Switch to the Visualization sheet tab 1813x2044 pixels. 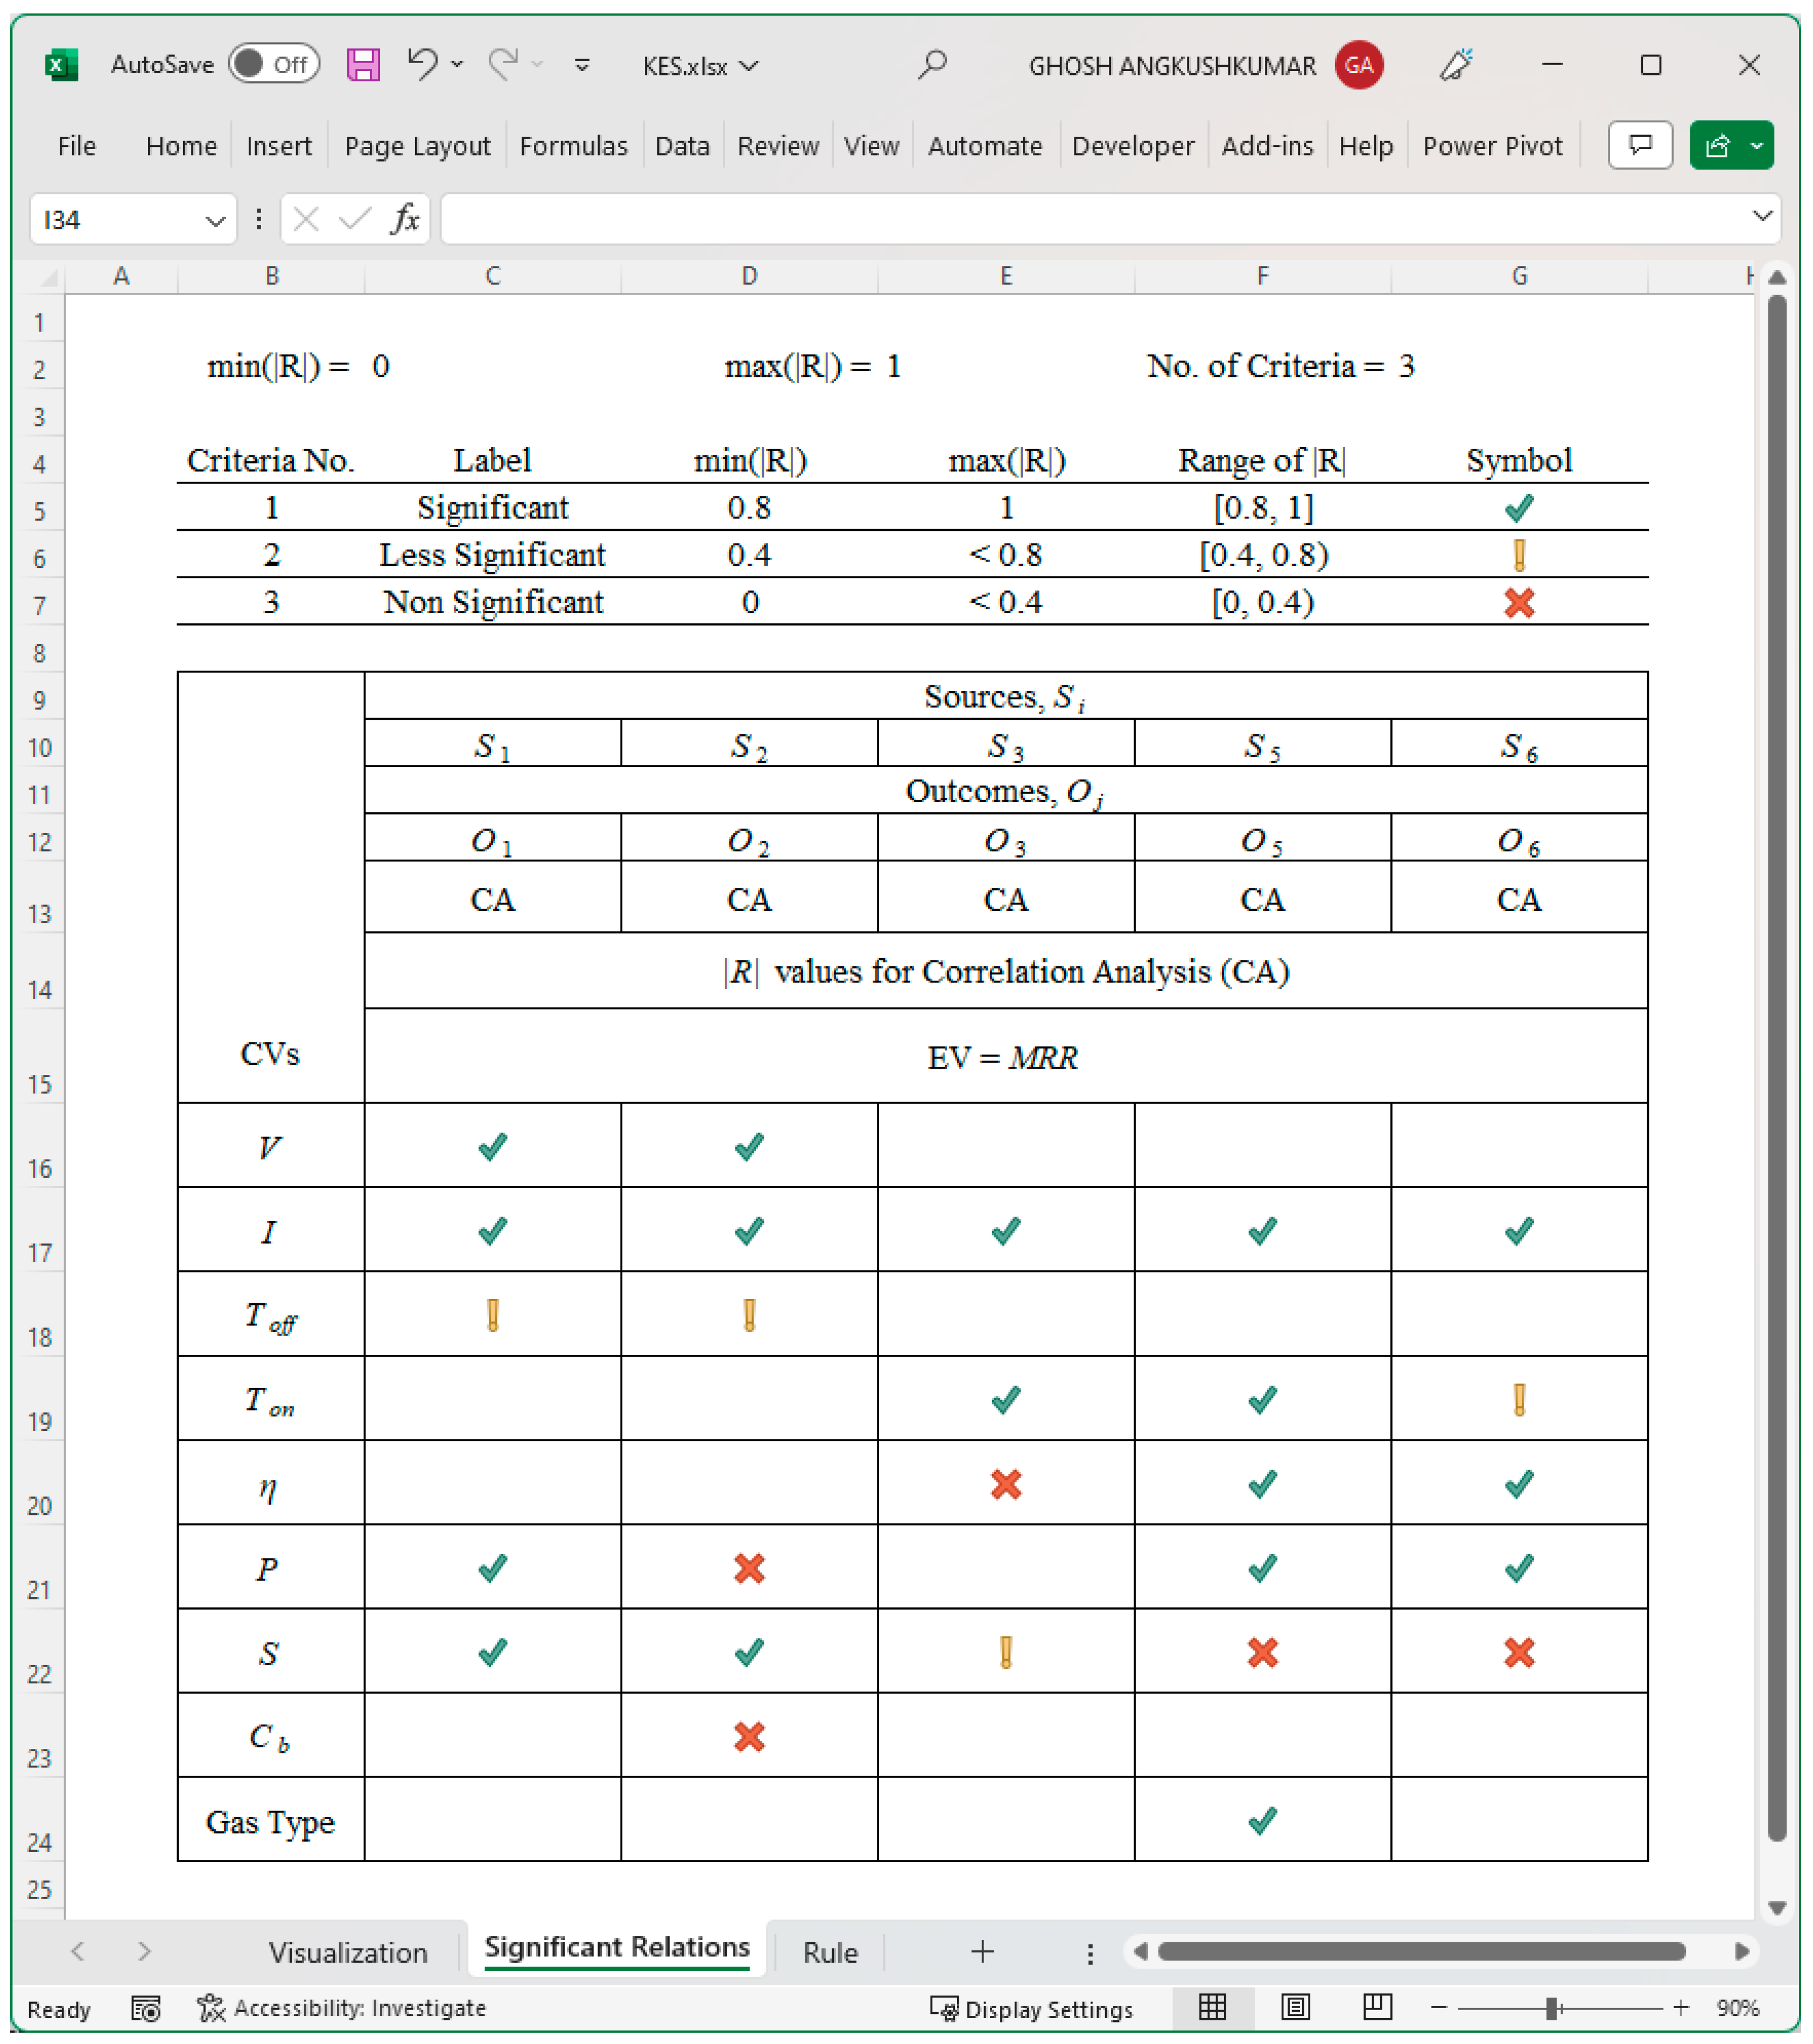point(347,1952)
